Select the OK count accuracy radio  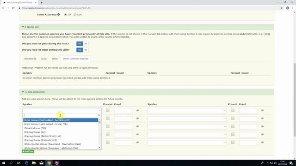click(x=66, y=14)
